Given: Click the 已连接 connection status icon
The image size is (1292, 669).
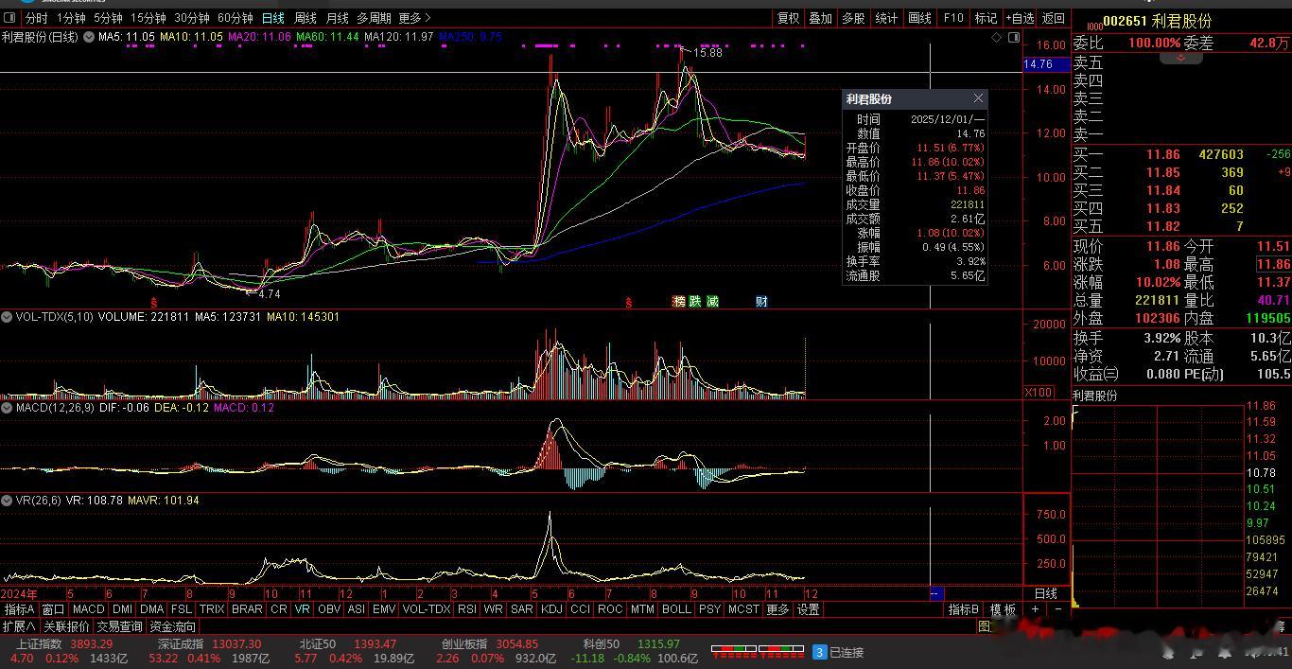Looking at the screenshot, I should click(820, 652).
